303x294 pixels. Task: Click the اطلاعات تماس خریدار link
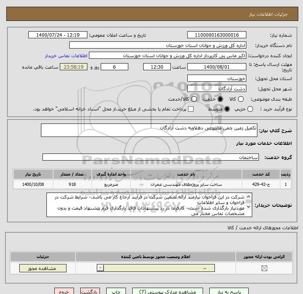click(66, 56)
